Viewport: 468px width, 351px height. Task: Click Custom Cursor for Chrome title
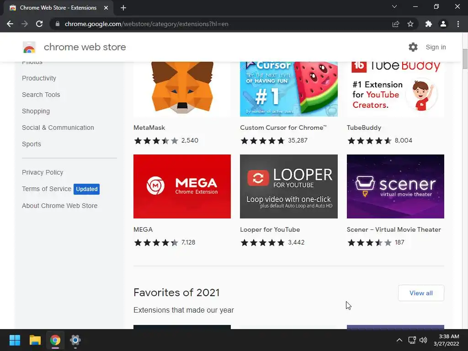(283, 128)
